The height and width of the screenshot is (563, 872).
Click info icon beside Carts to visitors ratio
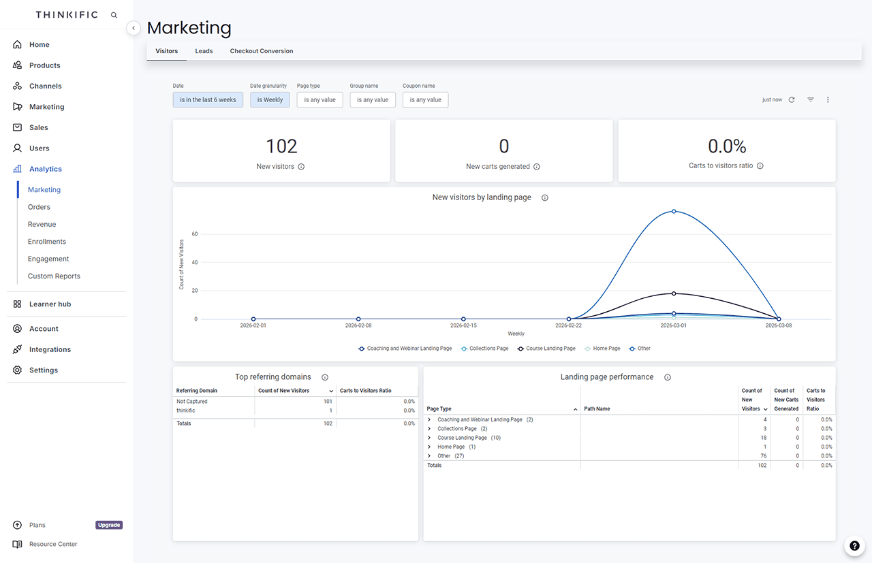coord(760,166)
